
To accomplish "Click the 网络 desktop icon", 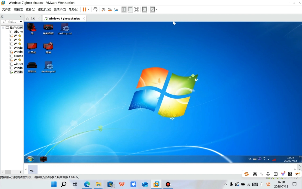I will pos(48,48).
